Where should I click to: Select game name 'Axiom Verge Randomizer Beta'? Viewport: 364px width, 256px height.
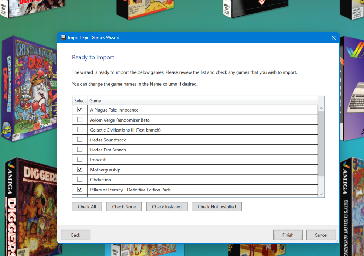pos(120,120)
